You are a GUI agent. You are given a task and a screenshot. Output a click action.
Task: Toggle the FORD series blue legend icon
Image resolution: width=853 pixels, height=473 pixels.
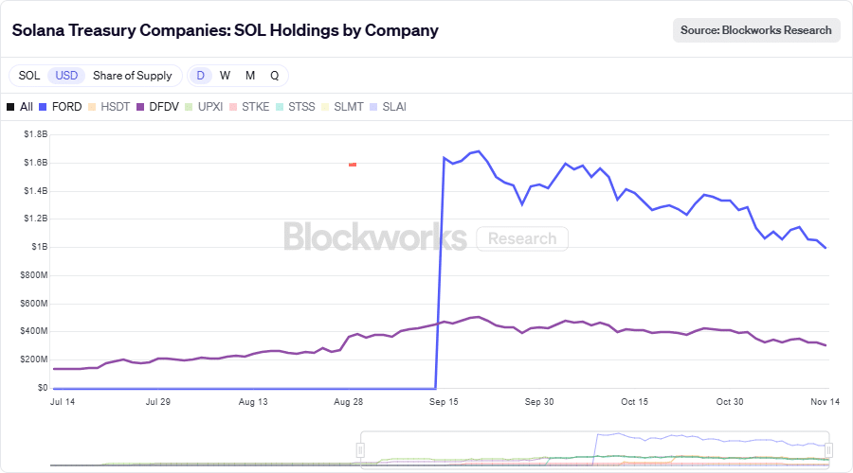pyautogui.click(x=43, y=107)
